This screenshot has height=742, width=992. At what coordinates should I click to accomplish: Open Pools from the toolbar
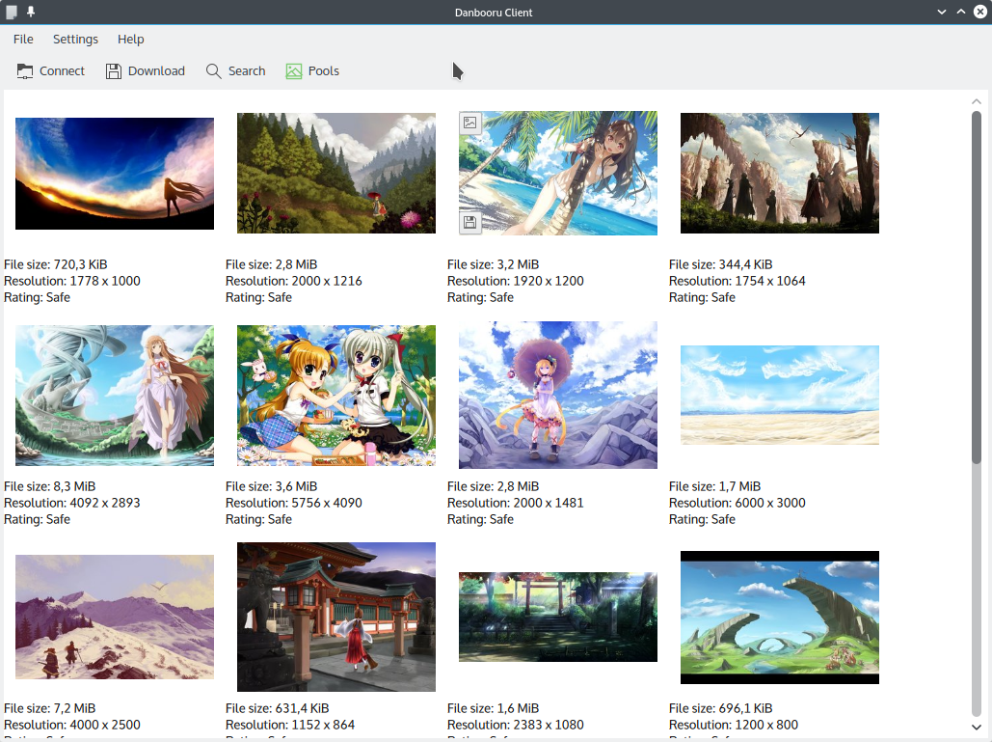pos(312,70)
